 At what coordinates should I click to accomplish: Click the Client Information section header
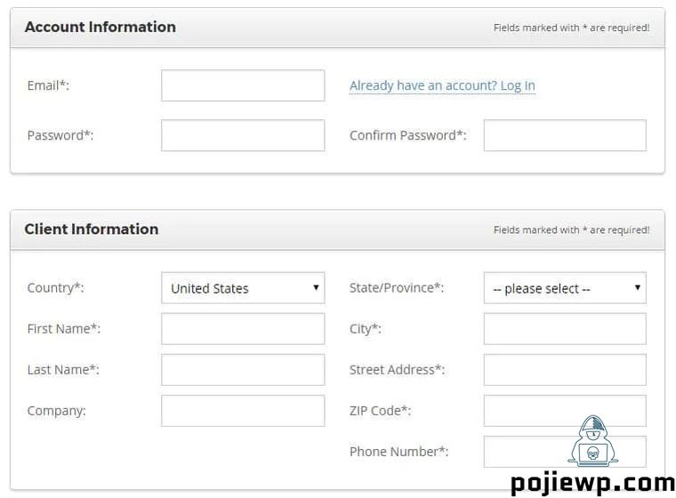[92, 229]
